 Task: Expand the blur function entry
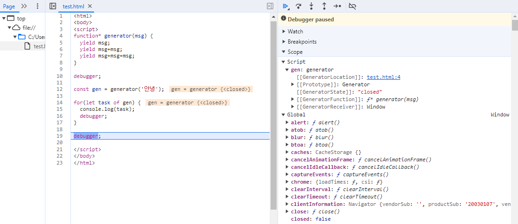(287, 137)
